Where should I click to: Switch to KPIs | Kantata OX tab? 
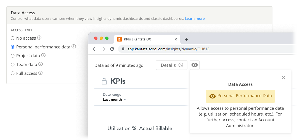coord(147,39)
